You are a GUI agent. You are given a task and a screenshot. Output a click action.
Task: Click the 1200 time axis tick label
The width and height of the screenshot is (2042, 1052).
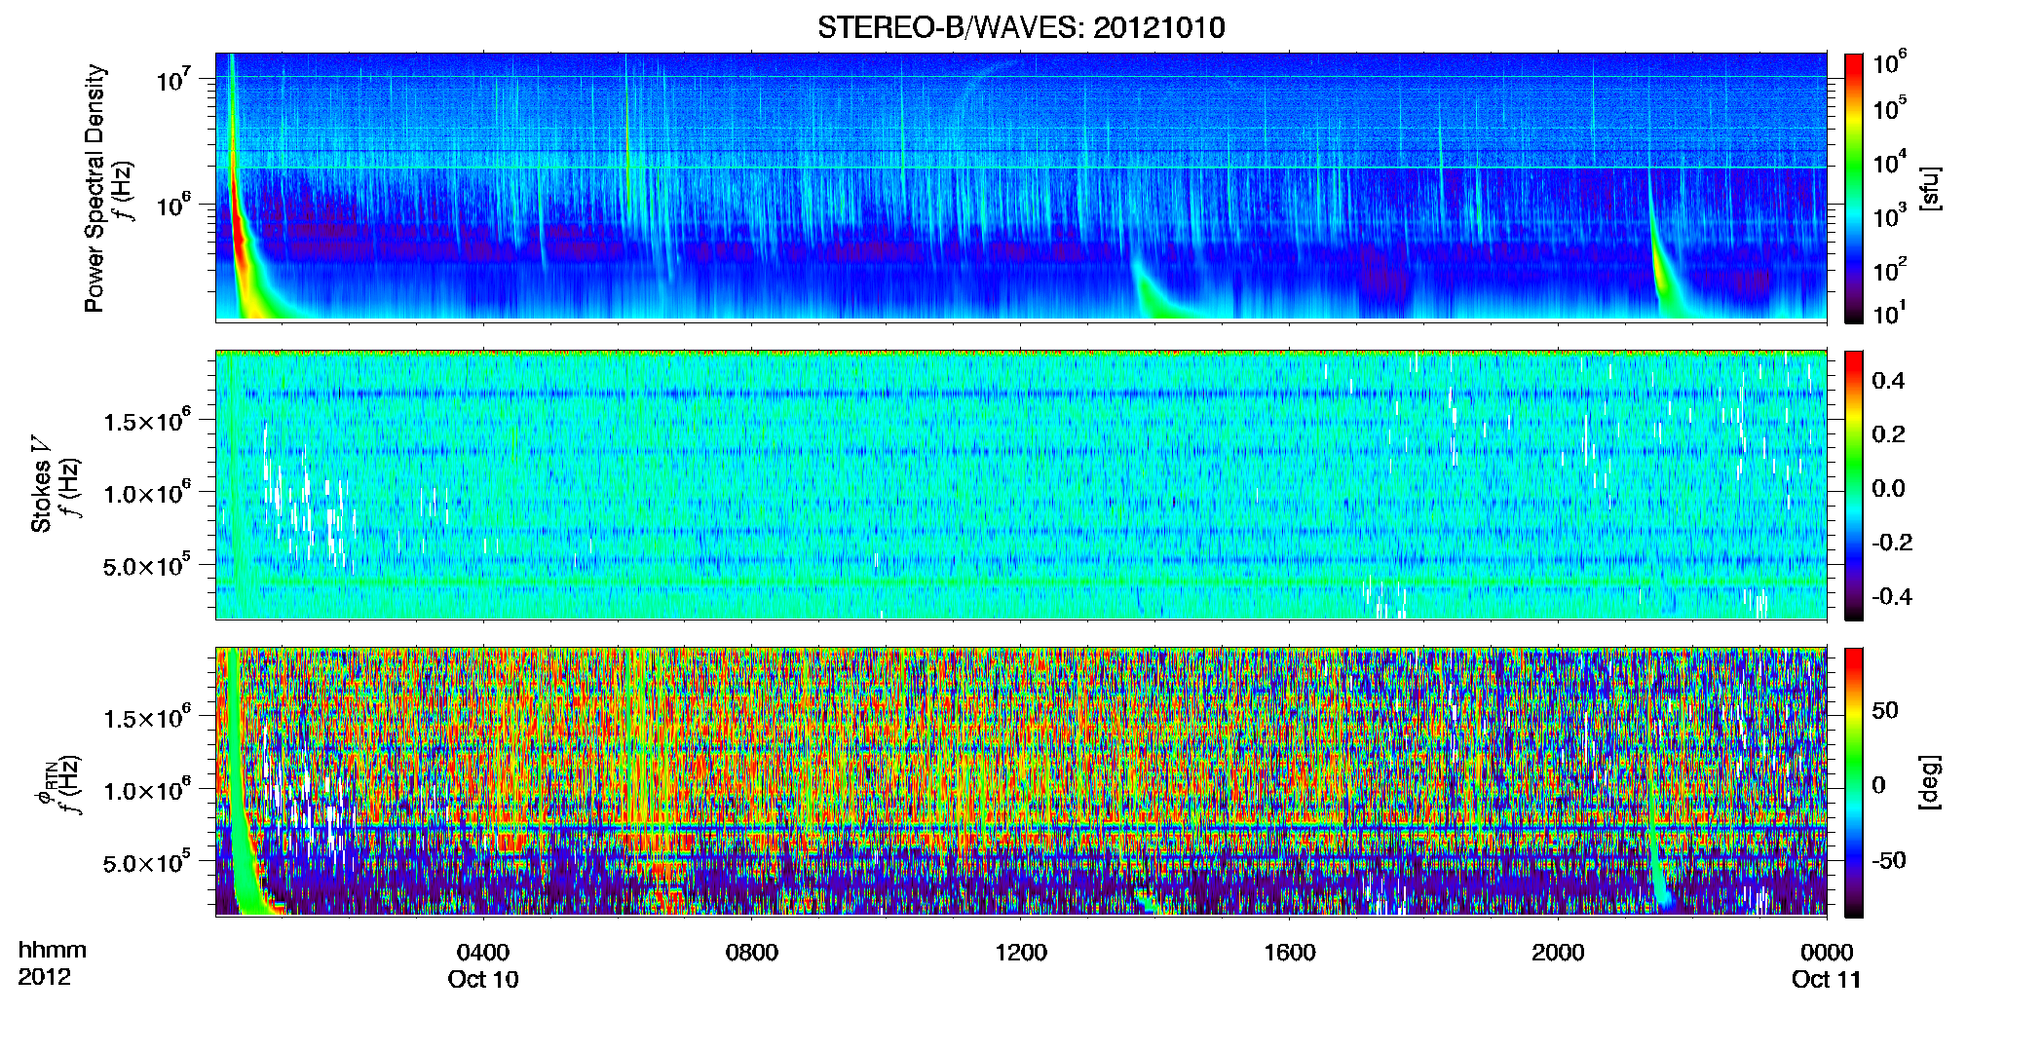pyautogui.click(x=1021, y=952)
